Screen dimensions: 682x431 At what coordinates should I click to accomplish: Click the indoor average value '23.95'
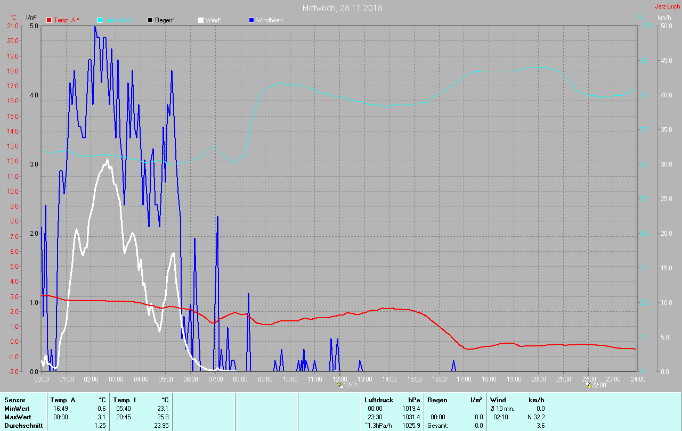pyautogui.click(x=161, y=426)
